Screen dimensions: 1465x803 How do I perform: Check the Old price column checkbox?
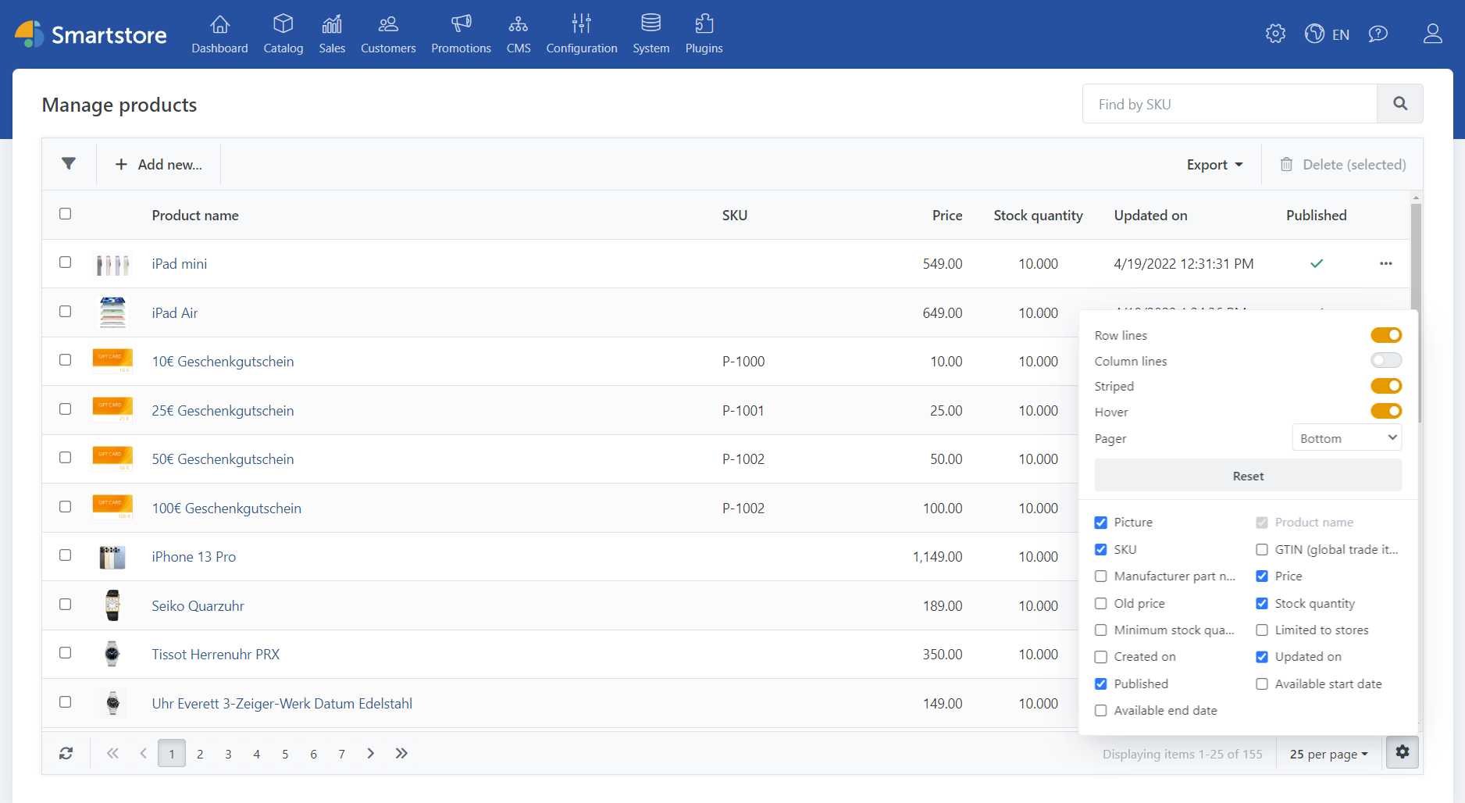pyautogui.click(x=1101, y=604)
